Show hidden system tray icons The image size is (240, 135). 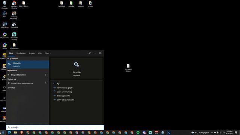click(212, 132)
